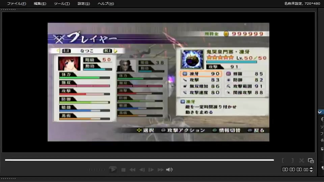Split the clip with the scissors icon
Viewport: 324px width, 182px height.
pyautogui.click(x=301, y=160)
